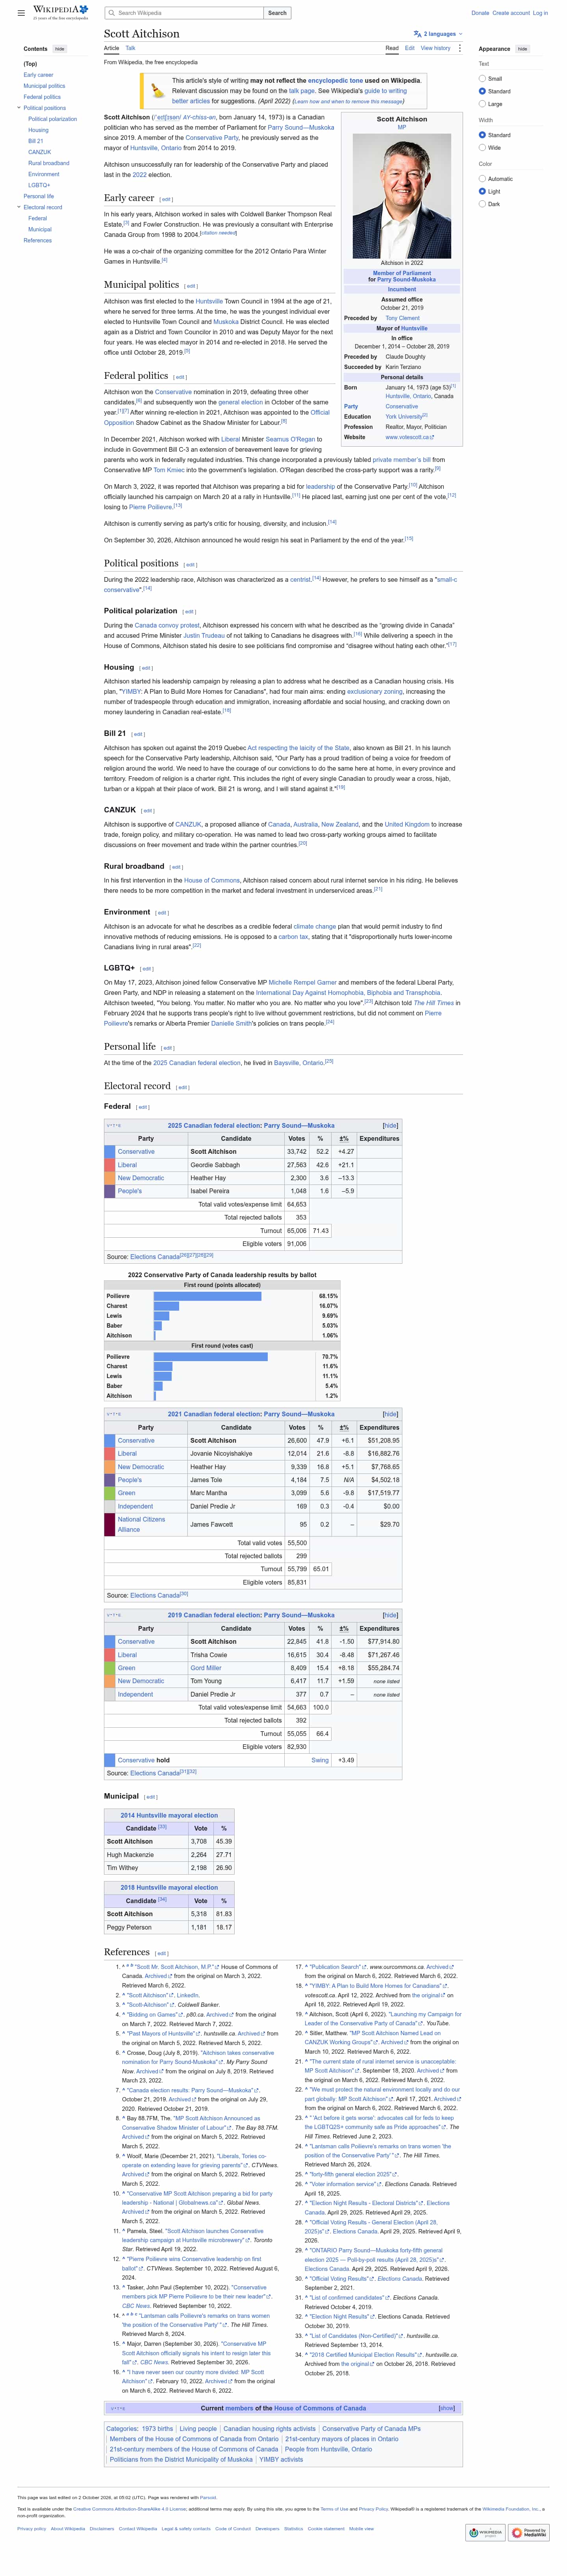Select the Light color option

click(x=482, y=191)
